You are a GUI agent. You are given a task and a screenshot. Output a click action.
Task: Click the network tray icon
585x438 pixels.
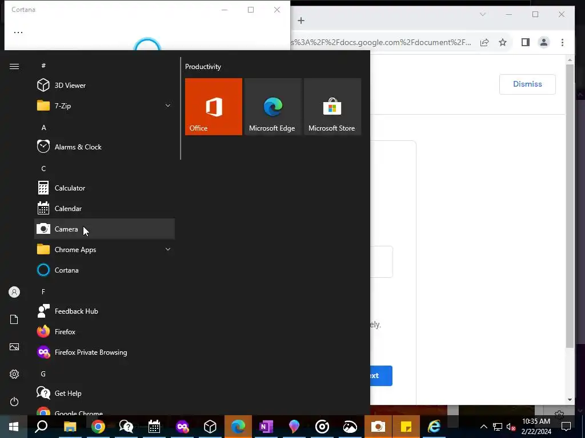pos(498,427)
